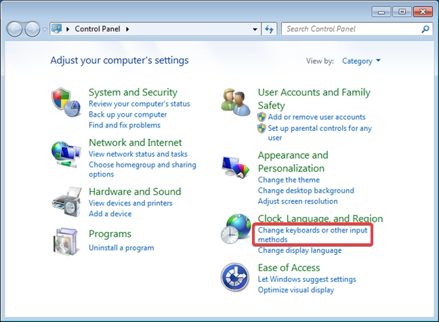Close the Control Panel window

click(x=423, y=12)
